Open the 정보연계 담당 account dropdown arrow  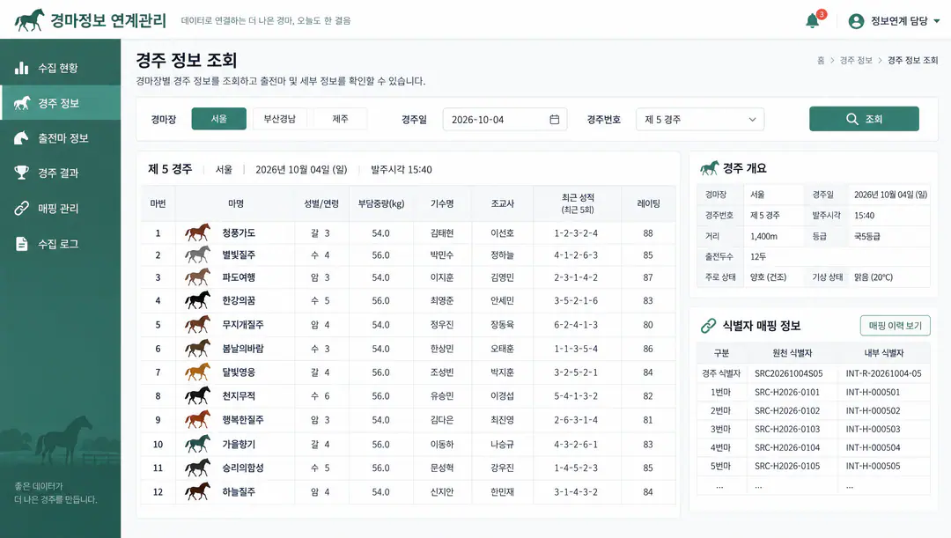936,21
